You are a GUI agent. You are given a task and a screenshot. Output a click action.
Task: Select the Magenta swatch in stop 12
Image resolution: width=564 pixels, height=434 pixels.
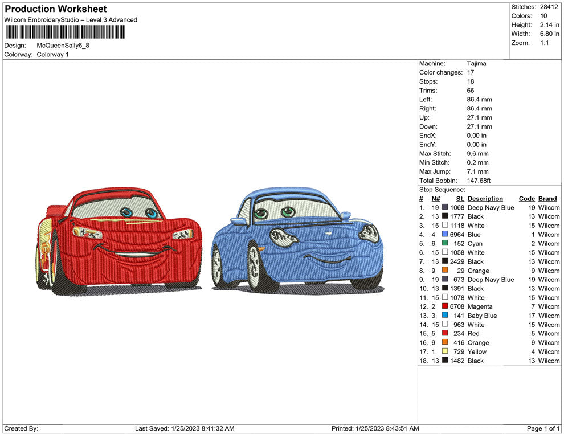tap(445, 306)
